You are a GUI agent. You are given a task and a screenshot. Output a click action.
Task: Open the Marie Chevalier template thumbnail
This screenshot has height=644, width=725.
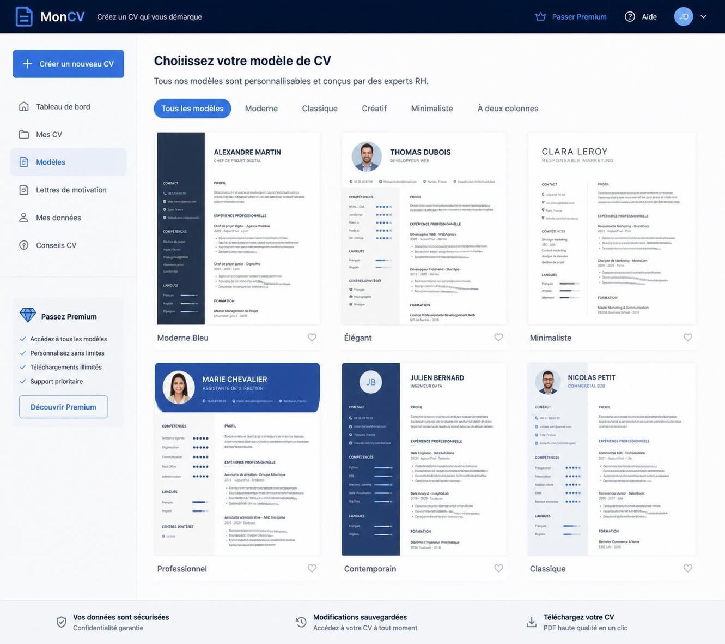[x=237, y=459]
